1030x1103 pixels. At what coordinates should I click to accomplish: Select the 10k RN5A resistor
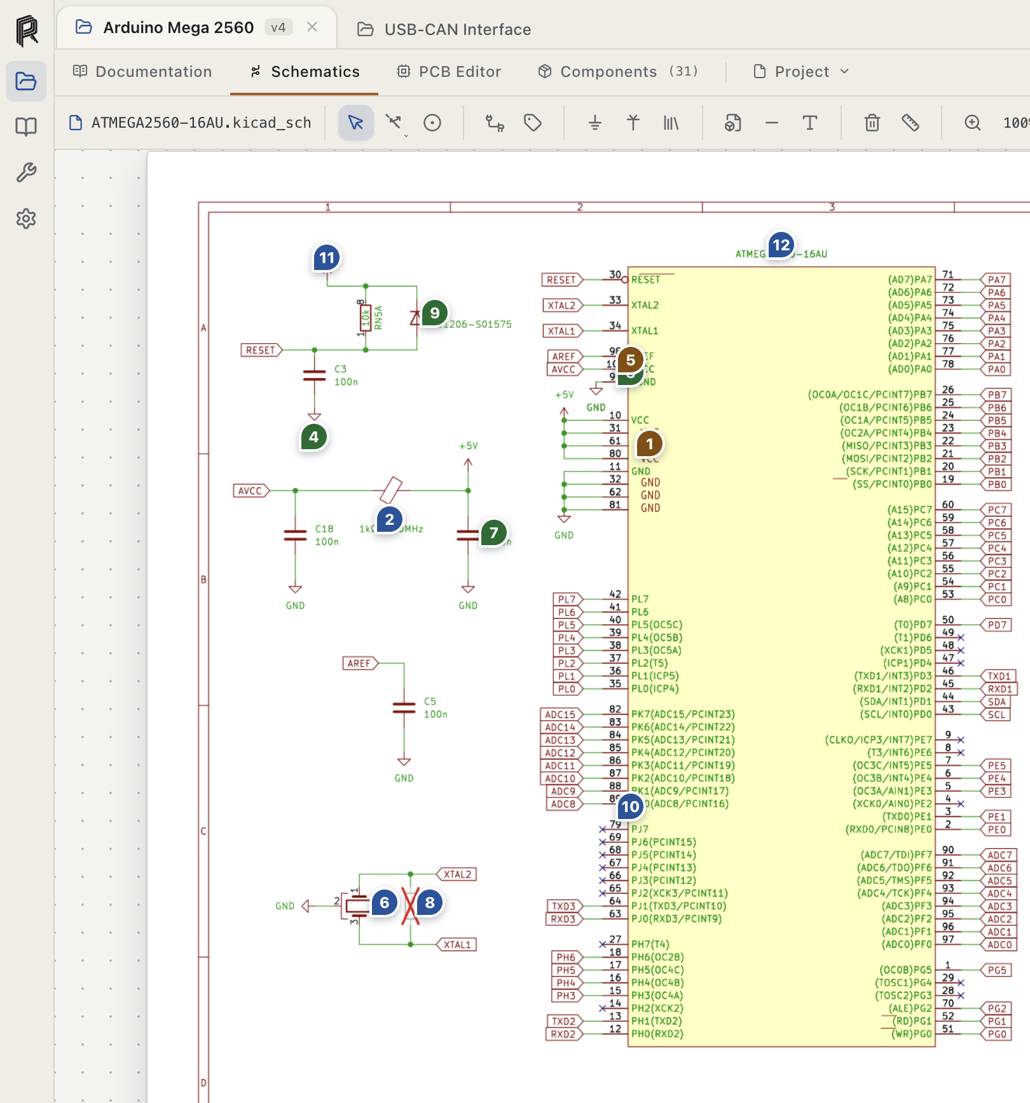pos(366,317)
